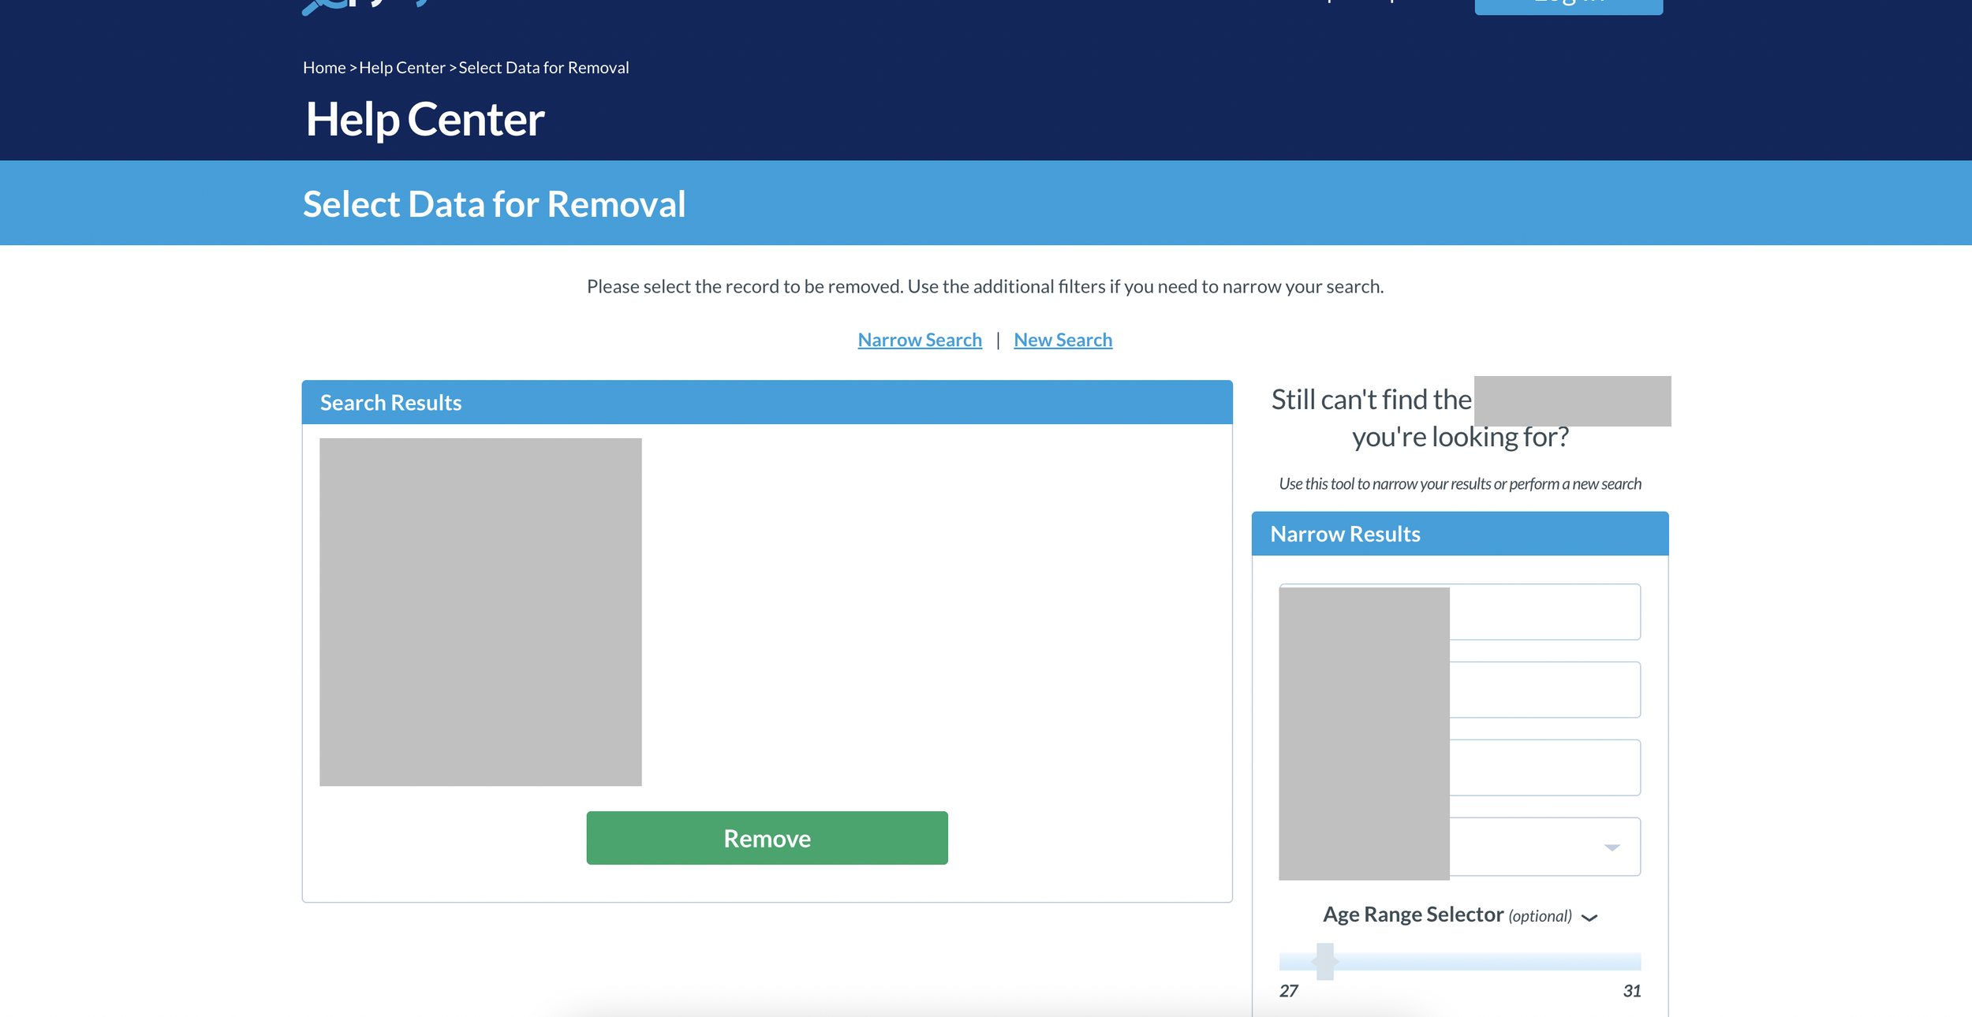
Task: Go to Home via breadcrumb
Action: (x=323, y=68)
